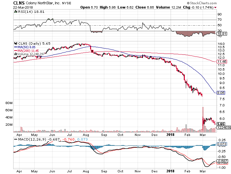Screen dimensions: 231x174
Task: Click the Colony NorthStar, Inc. company name
Action: tap(43, 3)
